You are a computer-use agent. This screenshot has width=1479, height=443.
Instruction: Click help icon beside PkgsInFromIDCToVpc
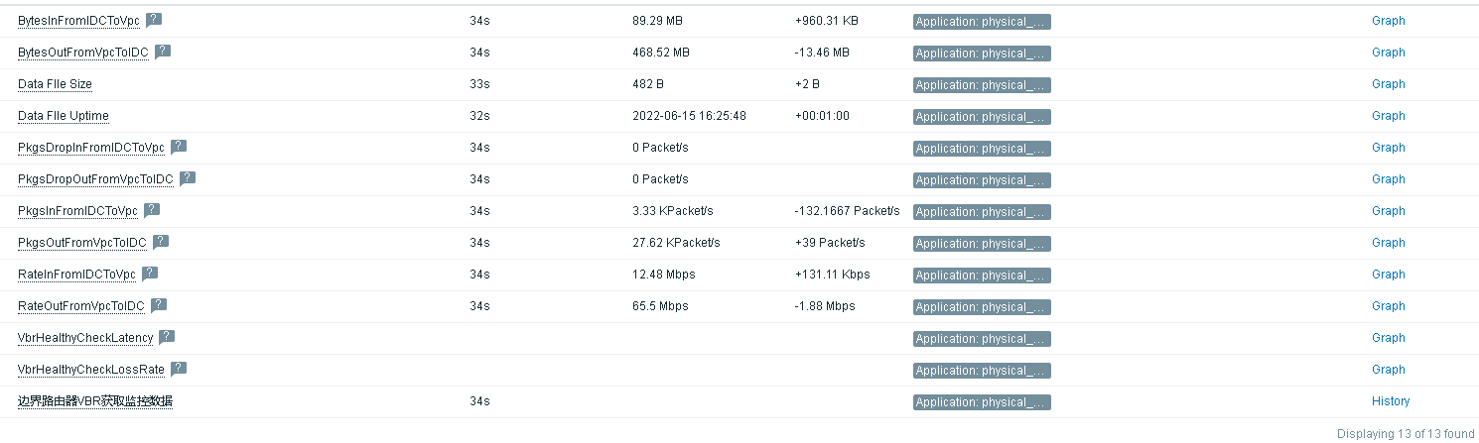click(x=152, y=210)
